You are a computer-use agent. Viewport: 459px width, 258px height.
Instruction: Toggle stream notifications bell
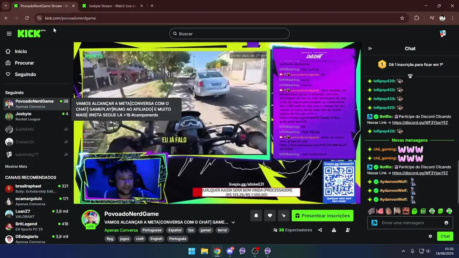[x=256, y=216]
